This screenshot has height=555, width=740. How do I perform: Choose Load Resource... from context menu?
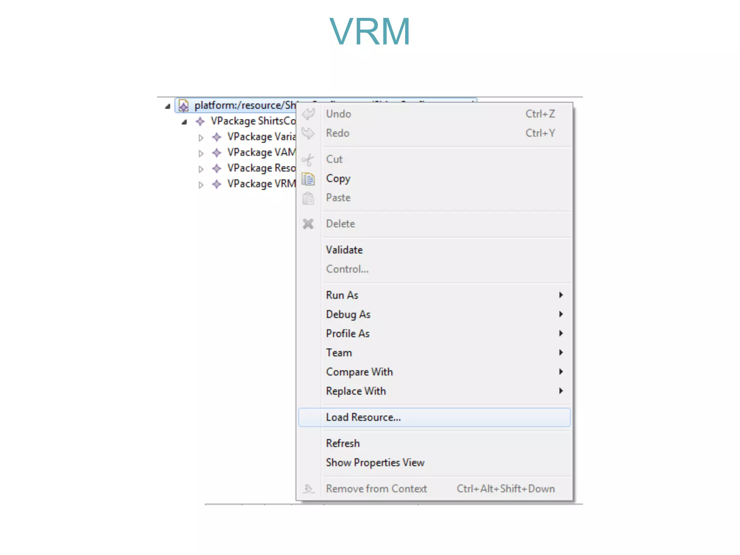click(x=434, y=417)
